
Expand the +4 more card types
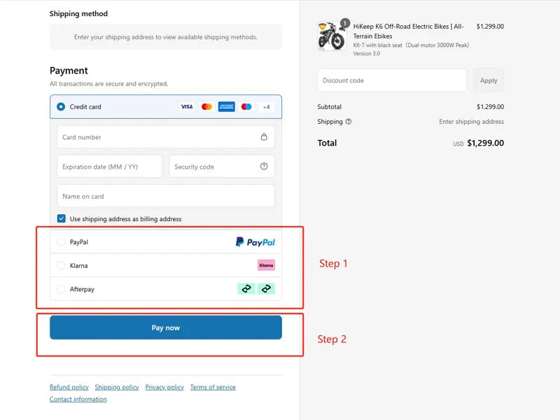266,107
